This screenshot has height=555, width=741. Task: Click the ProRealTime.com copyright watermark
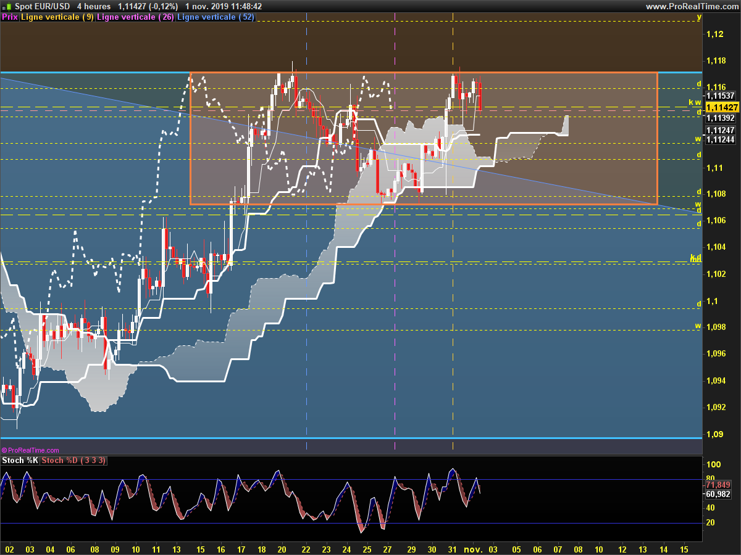(30, 450)
